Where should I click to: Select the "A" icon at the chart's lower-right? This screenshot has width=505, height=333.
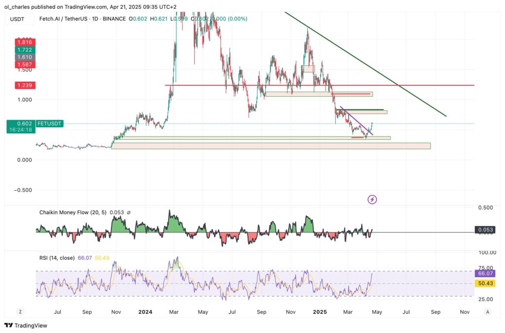coord(488,312)
